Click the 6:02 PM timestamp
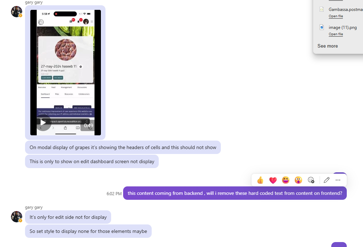The width and height of the screenshot is (363, 247). click(114, 193)
